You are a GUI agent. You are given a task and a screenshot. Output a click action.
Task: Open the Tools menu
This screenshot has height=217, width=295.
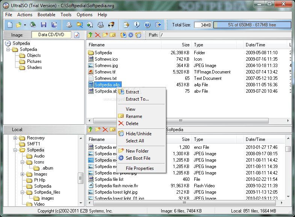point(66,15)
